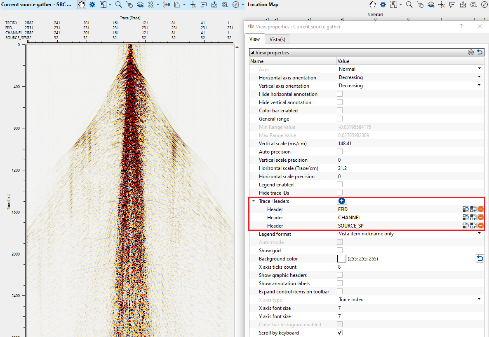Reset Background color with the undo arrow
489x337 pixels.
(480, 258)
